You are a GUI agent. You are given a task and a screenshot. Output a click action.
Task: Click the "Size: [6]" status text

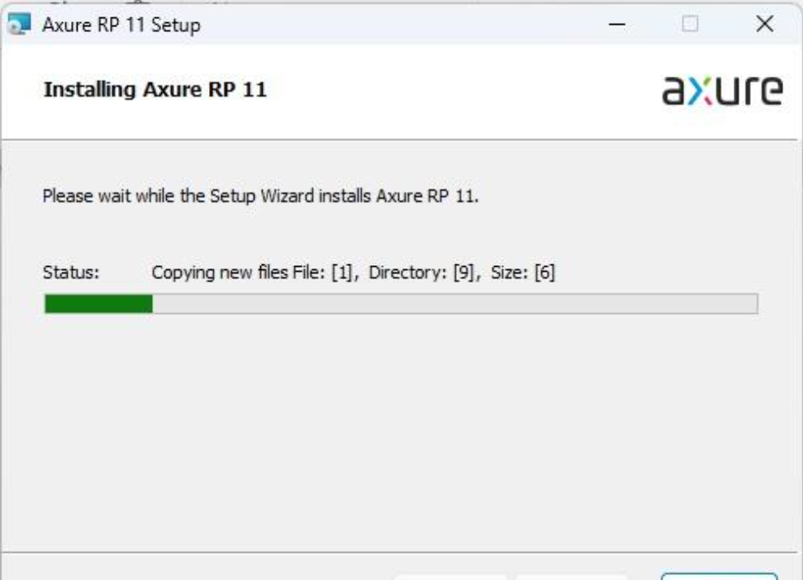522,273
